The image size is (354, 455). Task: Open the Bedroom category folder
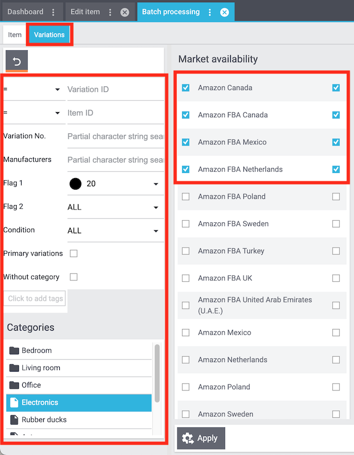point(37,351)
